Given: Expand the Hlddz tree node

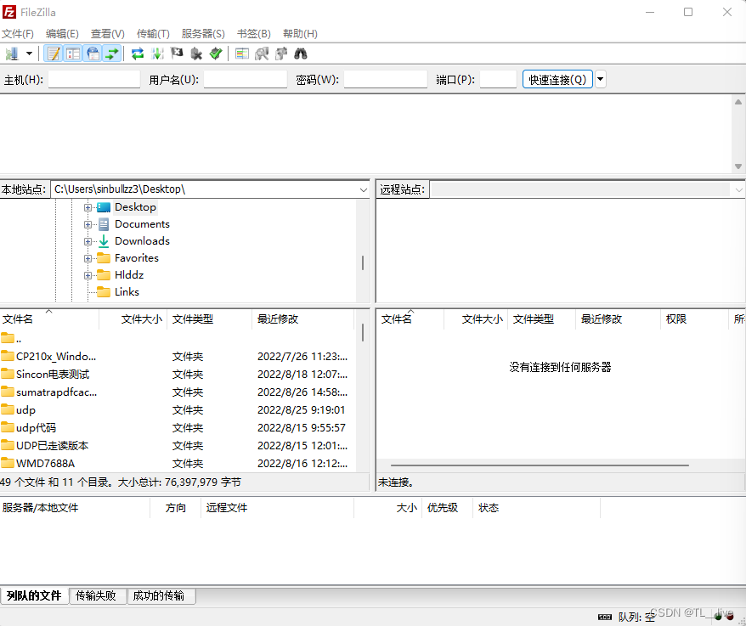Looking at the screenshot, I should (x=88, y=275).
